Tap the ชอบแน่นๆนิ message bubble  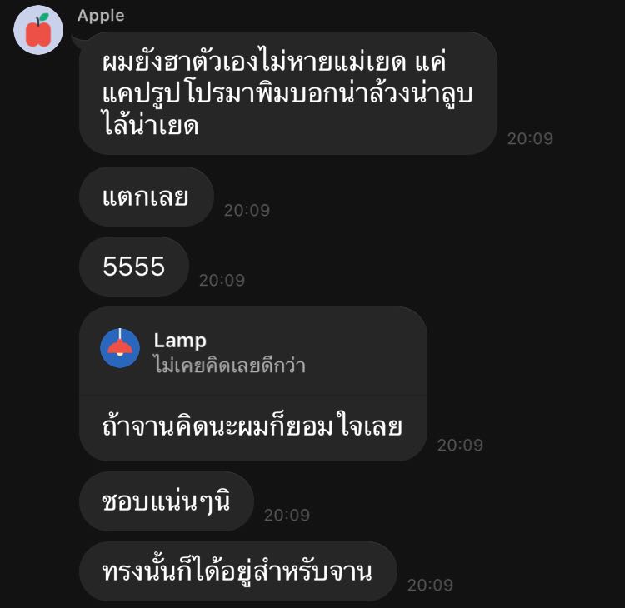[167, 501]
